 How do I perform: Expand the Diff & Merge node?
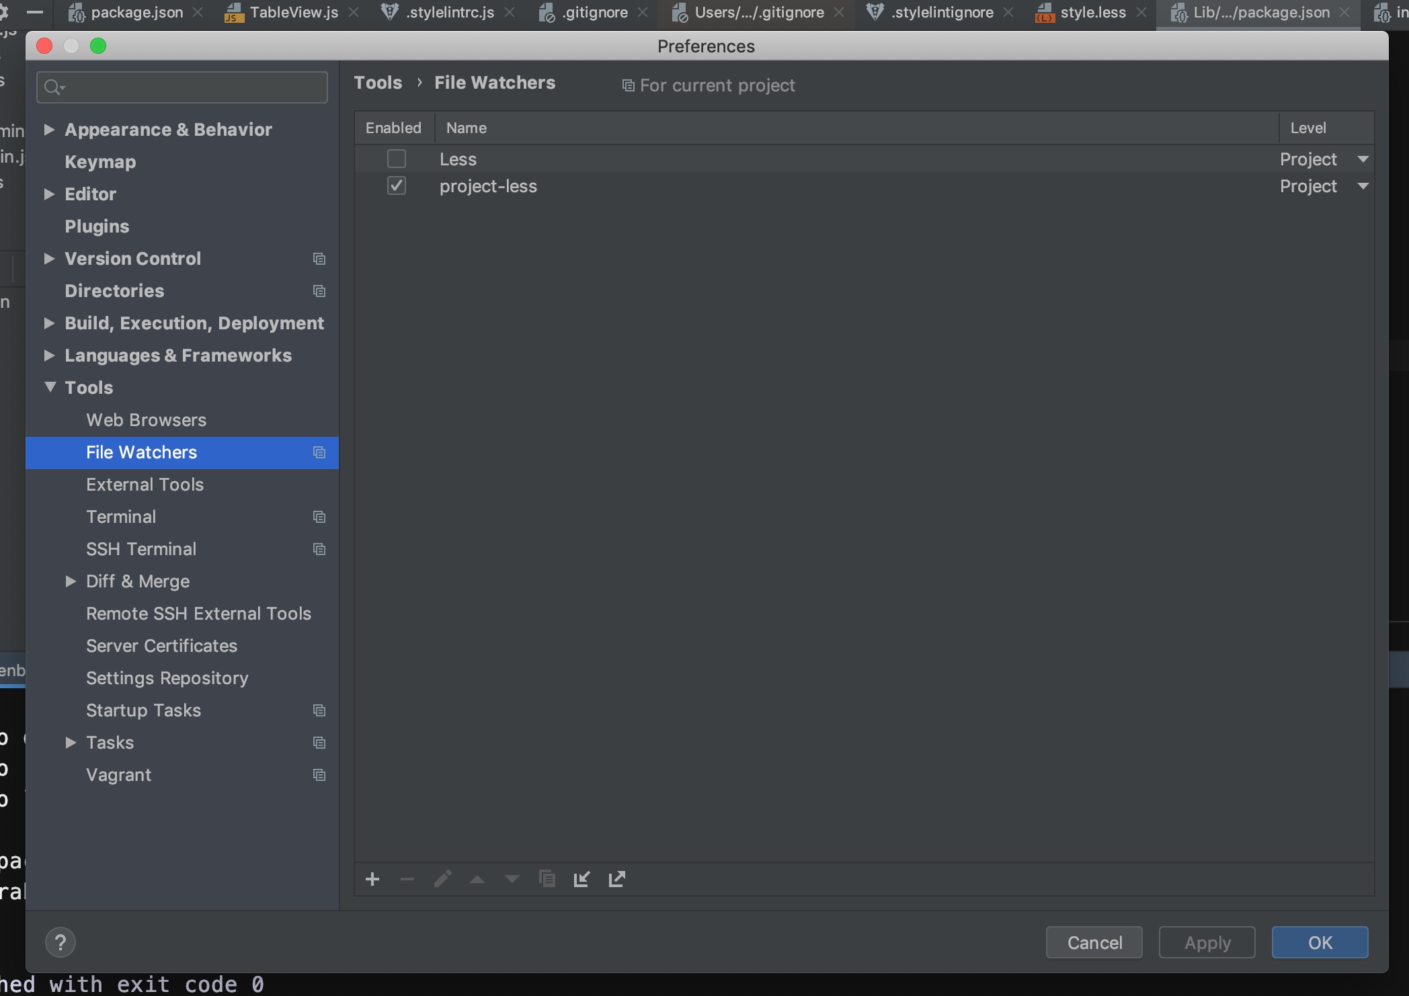pos(71,581)
